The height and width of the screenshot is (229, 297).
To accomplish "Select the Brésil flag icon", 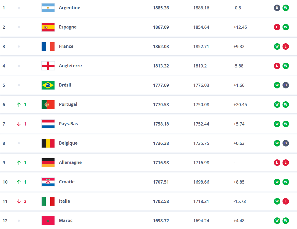I will (48, 85).
